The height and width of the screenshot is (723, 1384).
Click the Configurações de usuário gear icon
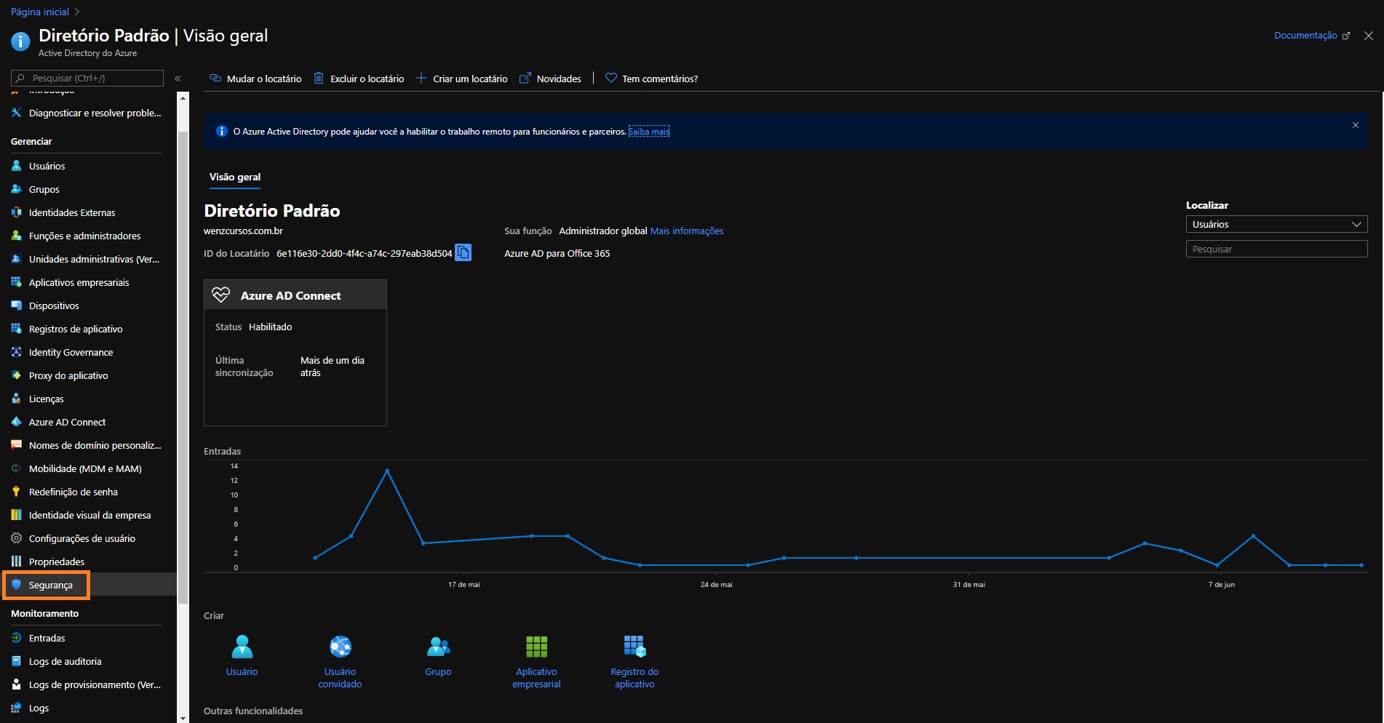coord(16,538)
